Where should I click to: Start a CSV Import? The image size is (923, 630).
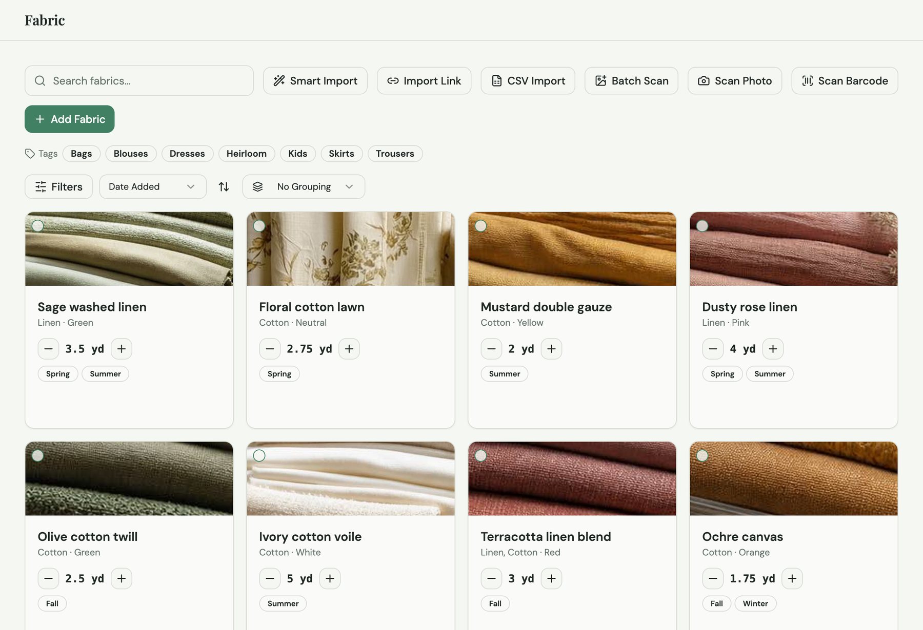pos(528,81)
